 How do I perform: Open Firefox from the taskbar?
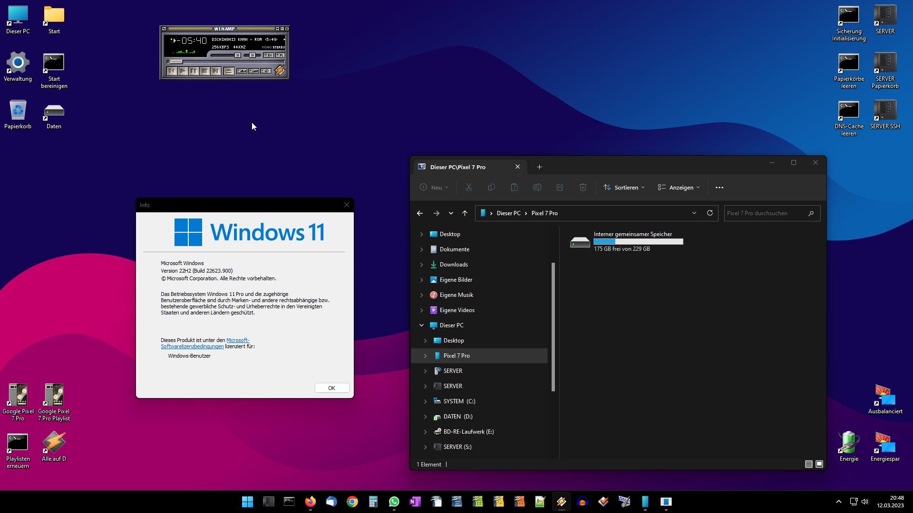[310, 502]
